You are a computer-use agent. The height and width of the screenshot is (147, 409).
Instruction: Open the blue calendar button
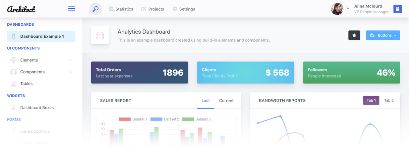(398, 9)
